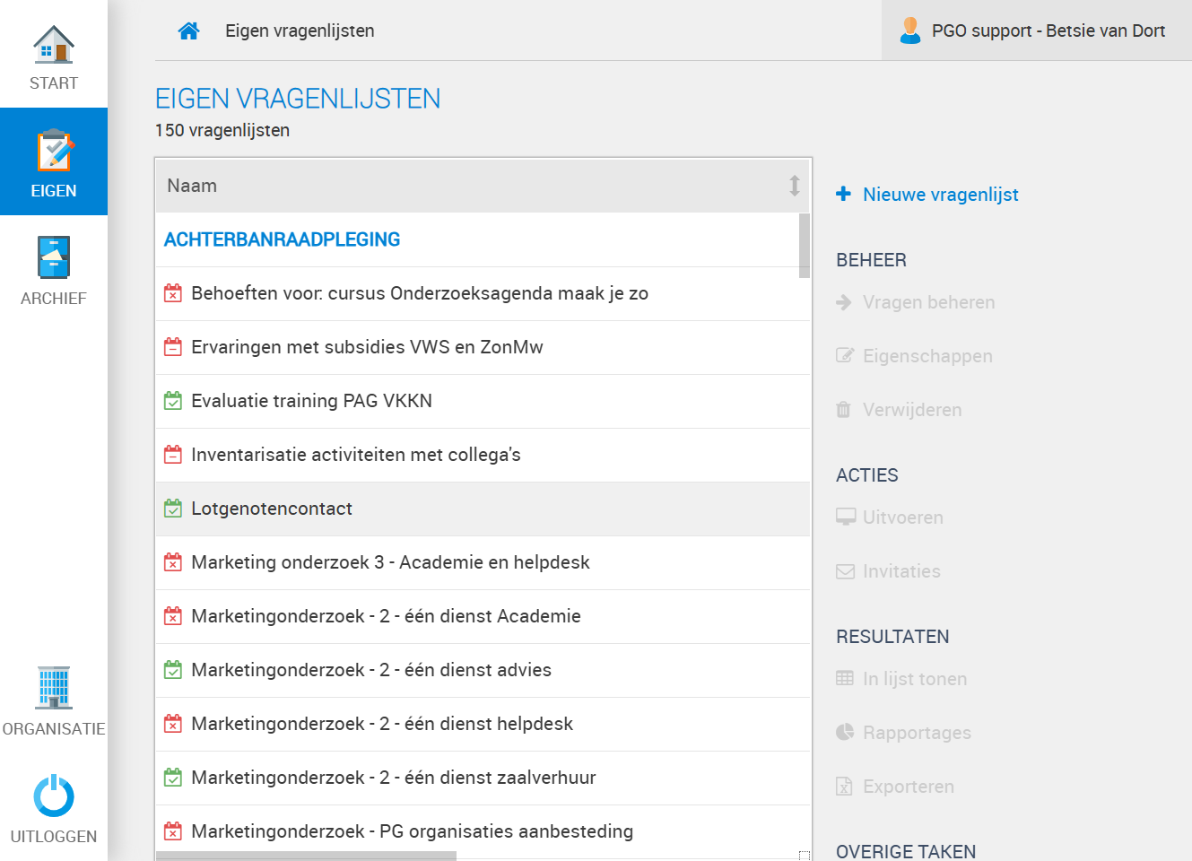The width and height of the screenshot is (1192, 861).
Task: Click the list's vertical scrollbar thumb
Action: point(805,246)
